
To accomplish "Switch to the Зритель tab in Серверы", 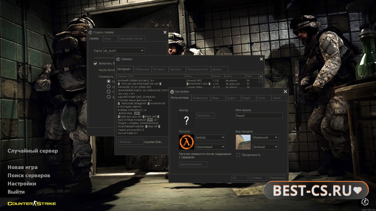I will pos(177,69).
